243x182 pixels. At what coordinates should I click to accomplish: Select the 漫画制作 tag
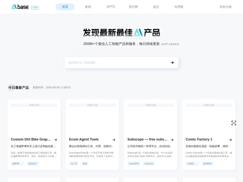(x=208, y=163)
